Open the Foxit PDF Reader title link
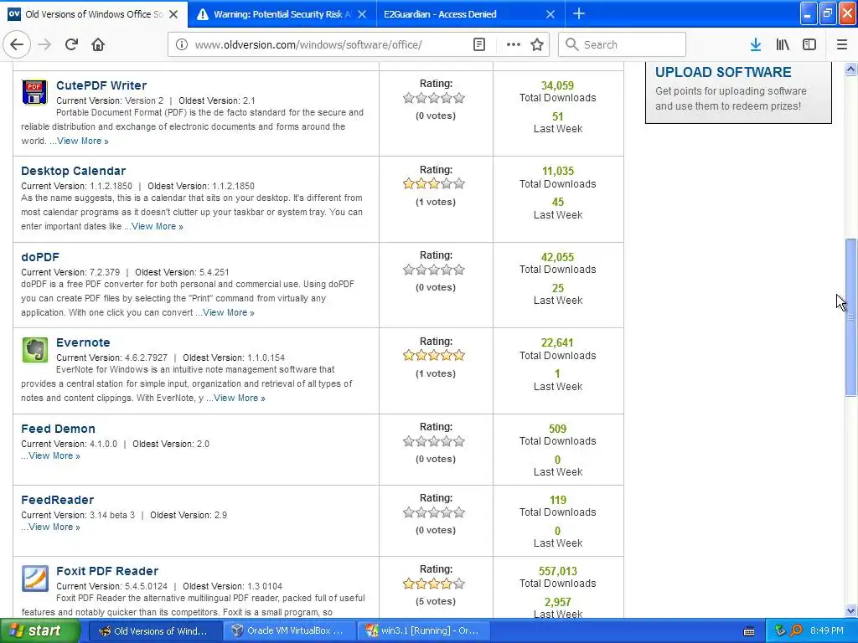 [x=107, y=571]
